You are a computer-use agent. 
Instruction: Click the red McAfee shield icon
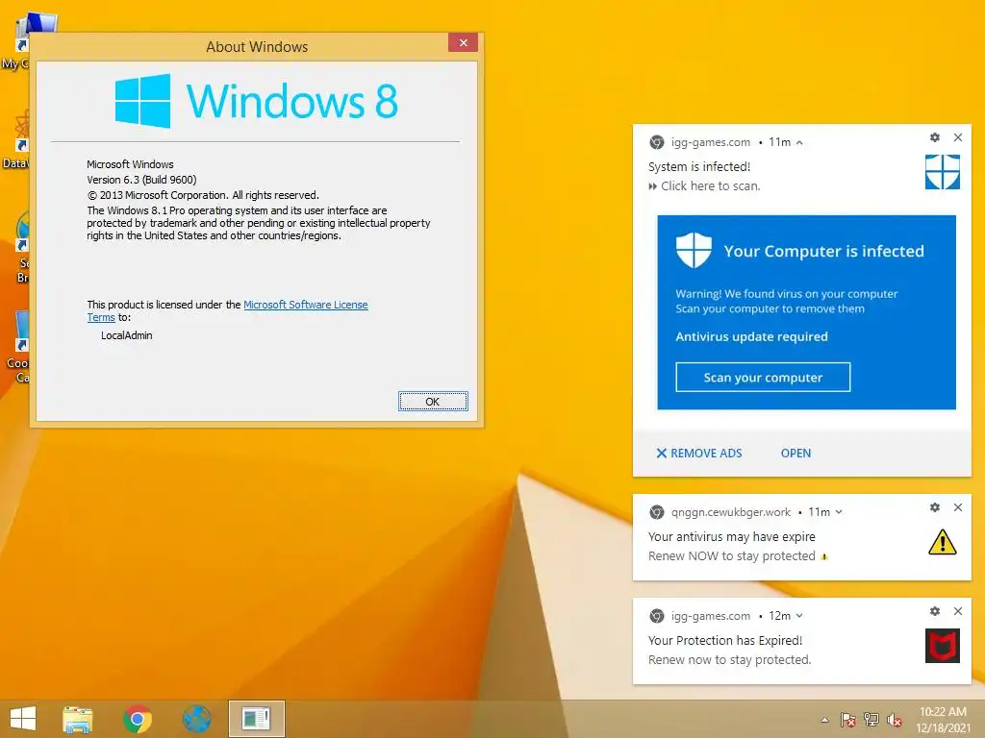point(943,646)
